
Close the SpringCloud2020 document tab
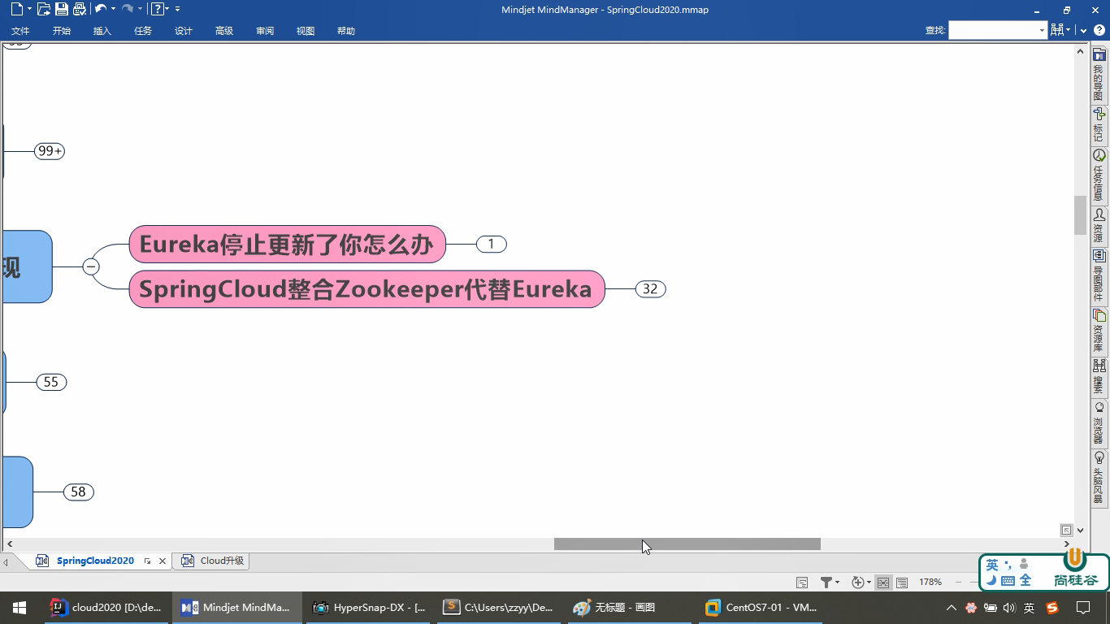[x=163, y=561]
